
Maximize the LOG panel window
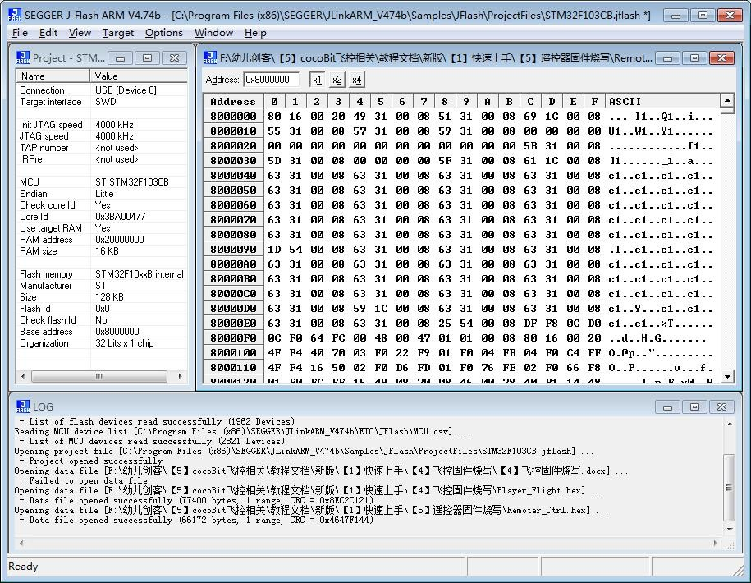[x=694, y=406]
